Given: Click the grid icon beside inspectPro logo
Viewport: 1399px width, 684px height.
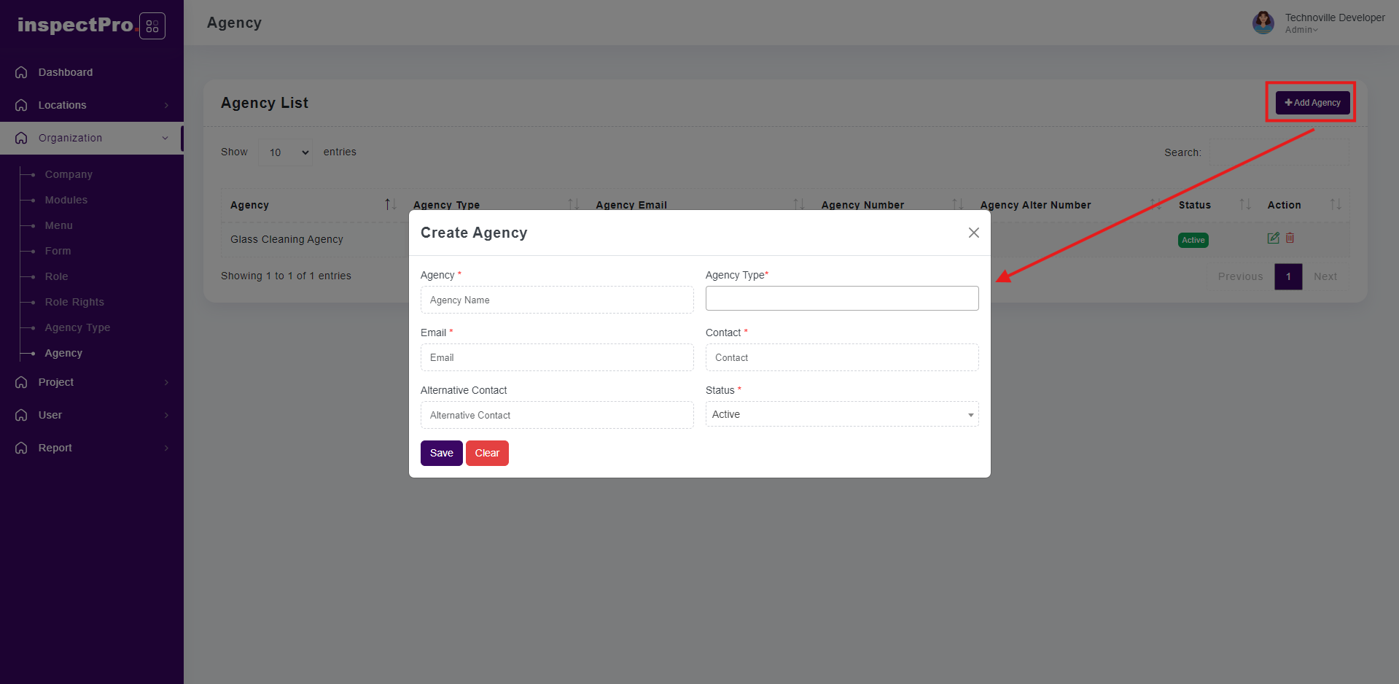Looking at the screenshot, I should (152, 26).
